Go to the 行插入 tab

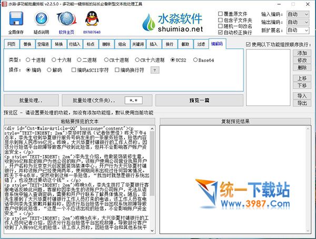click(75, 44)
